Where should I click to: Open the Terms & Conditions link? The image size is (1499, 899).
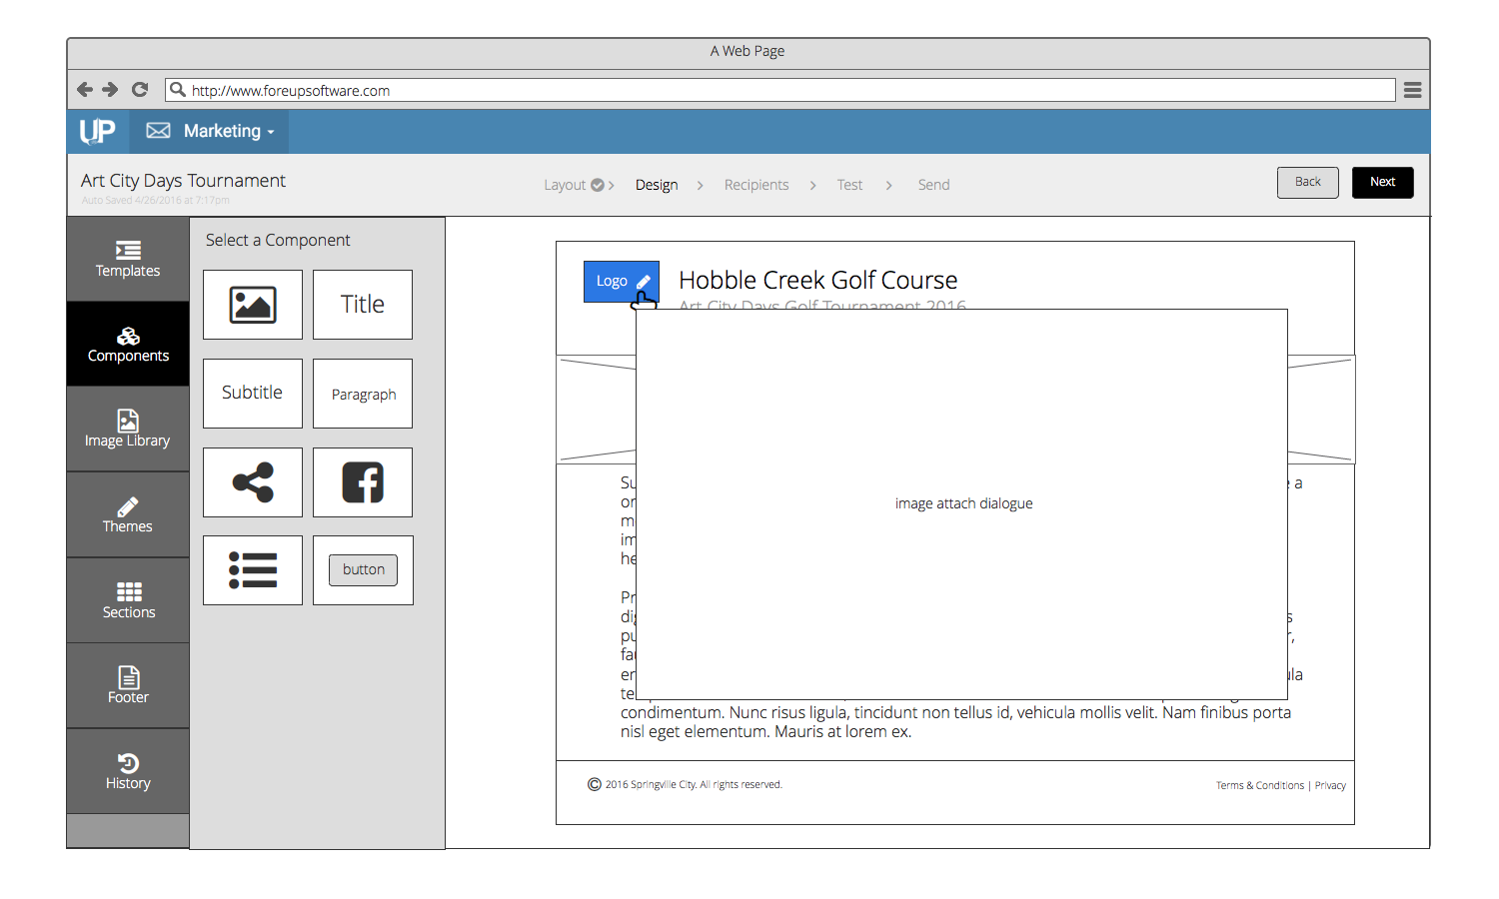click(1260, 785)
